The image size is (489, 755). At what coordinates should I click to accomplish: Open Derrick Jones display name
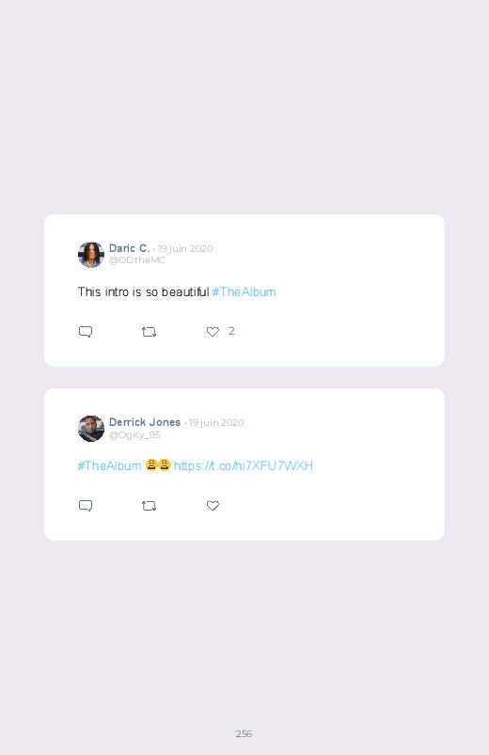coord(145,422)
